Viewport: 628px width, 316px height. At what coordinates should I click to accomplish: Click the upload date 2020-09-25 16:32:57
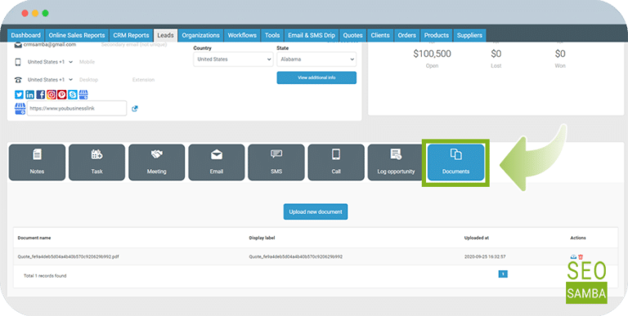click(x=485, y=256)
